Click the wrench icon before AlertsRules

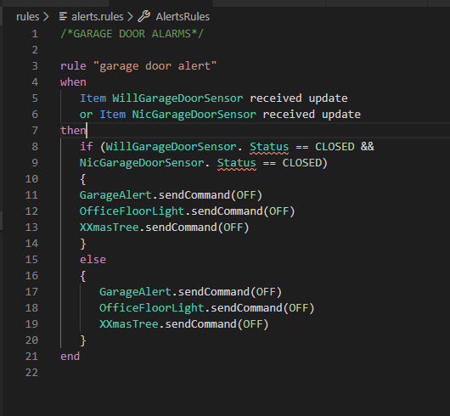144,16
